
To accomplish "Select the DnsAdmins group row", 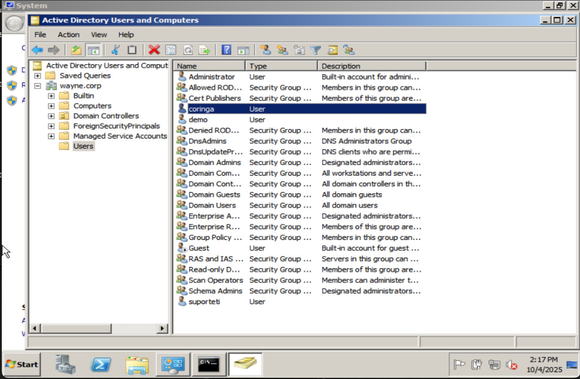I will pyautogui.click(x=301, y=141).
